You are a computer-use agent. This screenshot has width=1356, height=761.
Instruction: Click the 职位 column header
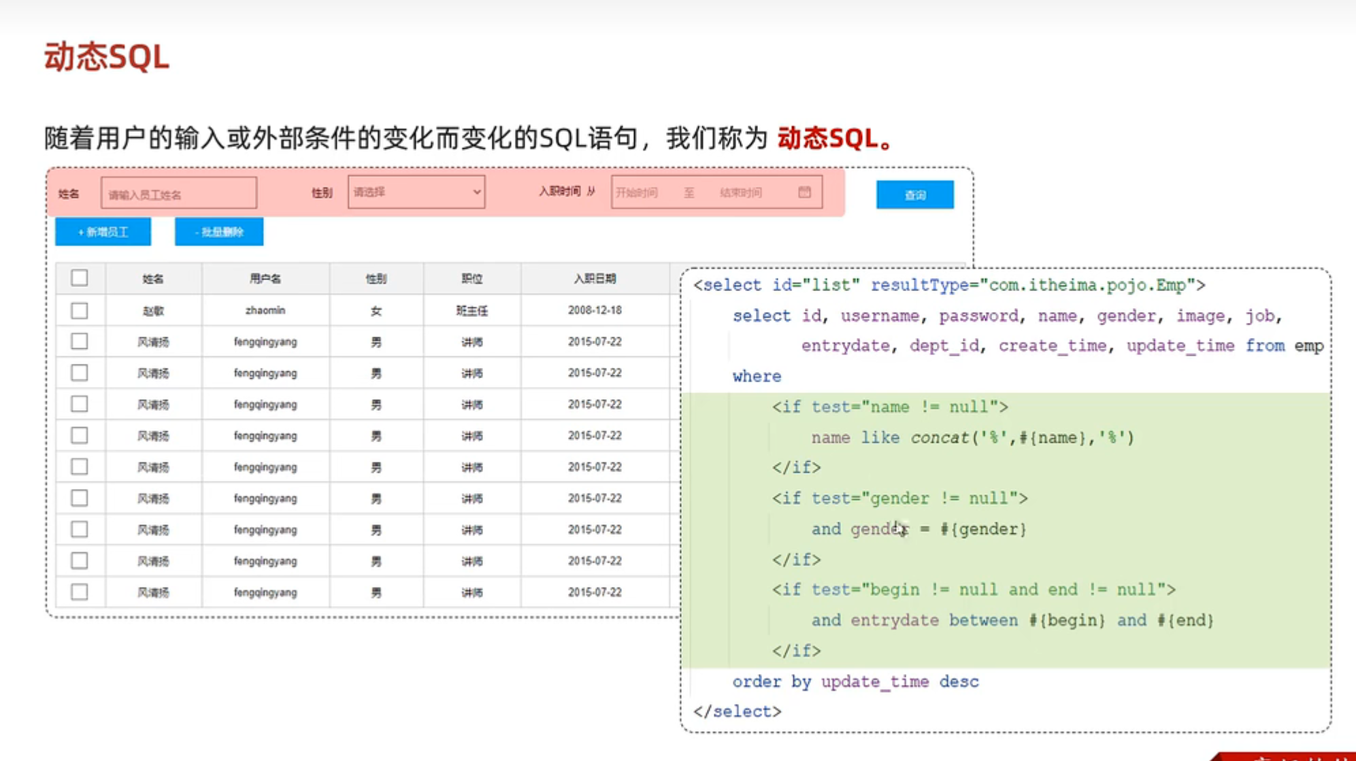click(472, 279)
